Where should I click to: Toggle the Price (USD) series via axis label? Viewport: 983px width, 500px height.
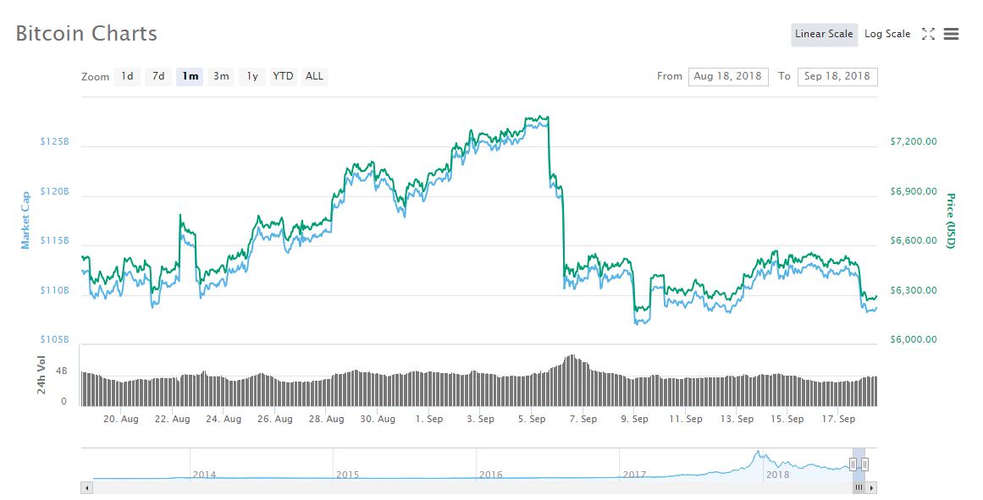click(x=950, y=219)
